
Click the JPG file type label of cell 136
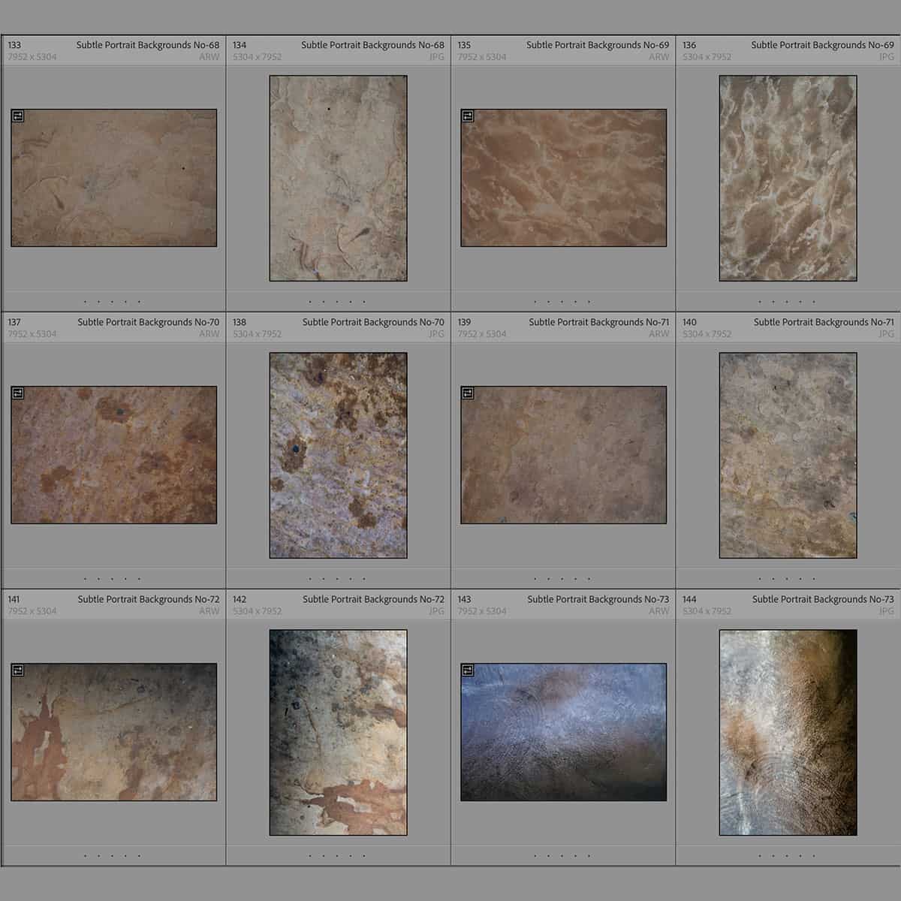[887, 57]
